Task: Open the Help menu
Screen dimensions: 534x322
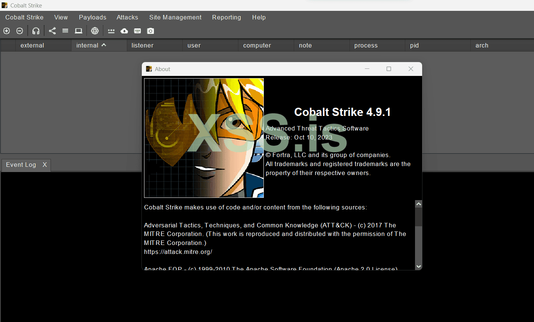Action: (x=259, y=17)
